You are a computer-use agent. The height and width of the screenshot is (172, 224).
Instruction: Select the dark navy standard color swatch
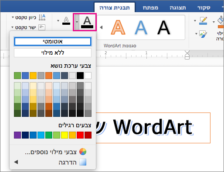[x=25, y=135]
